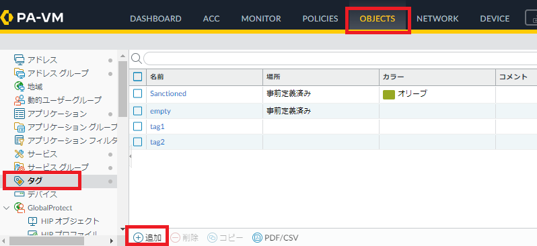Open the MONITOR tab
Viewport: 537px width, 246px height.
261,18
